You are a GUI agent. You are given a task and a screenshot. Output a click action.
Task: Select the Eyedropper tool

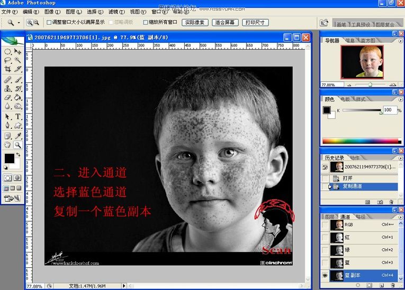point(18,136)
